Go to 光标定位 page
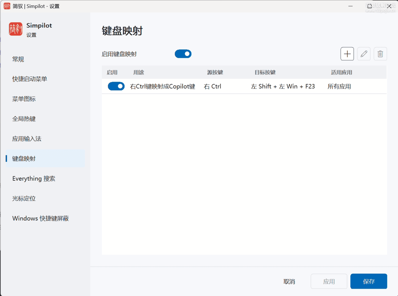This screenshot has height=296, width=398. coord(45,198)
